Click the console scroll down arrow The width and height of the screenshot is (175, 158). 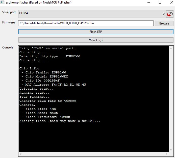171,150
